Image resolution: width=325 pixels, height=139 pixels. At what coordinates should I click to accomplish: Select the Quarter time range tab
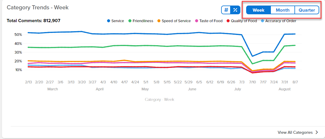pyautogui.click(x=307, y=10)
